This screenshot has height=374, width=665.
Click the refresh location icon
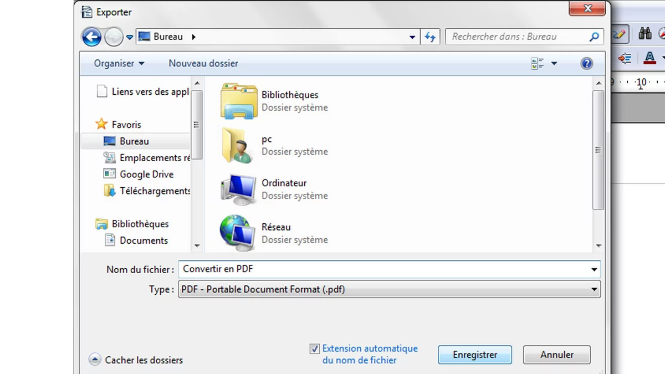pos(430,37)
